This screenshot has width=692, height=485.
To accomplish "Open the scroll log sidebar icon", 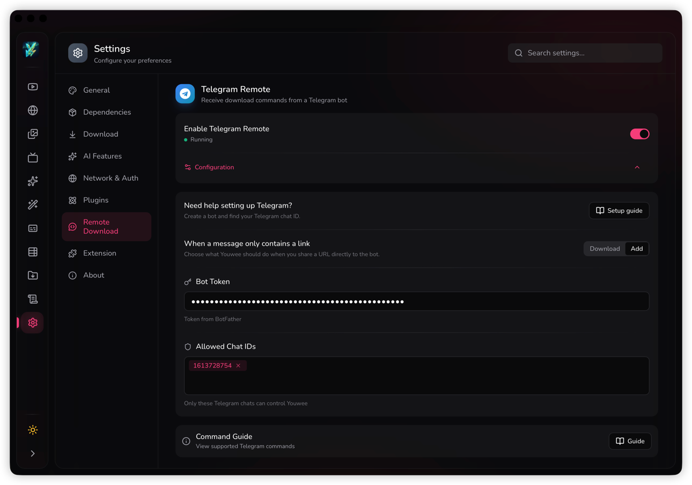I will (33, 299).
